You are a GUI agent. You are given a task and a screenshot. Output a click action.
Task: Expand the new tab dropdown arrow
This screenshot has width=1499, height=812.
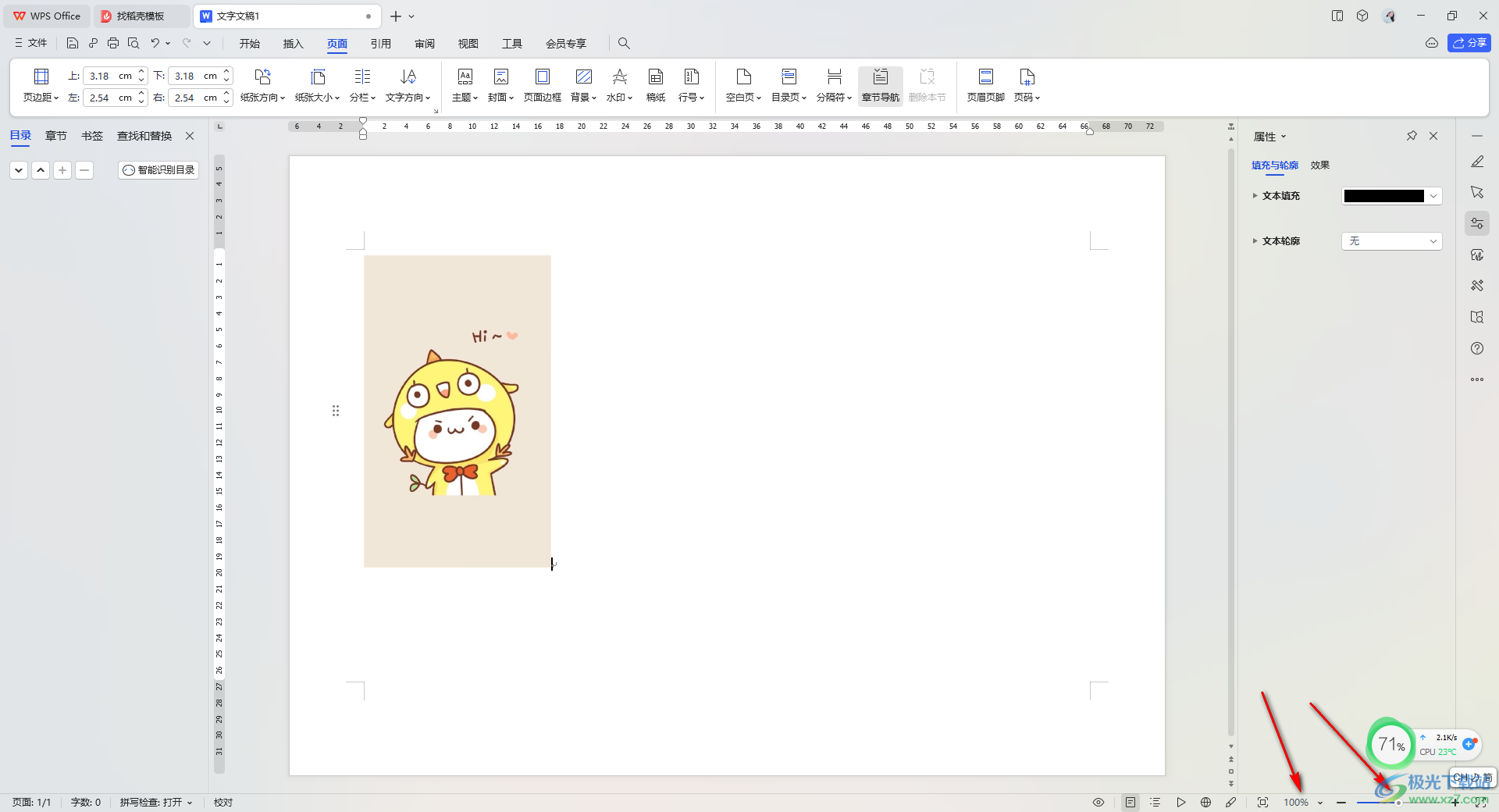pyautogui.click(x=411, y=16)
